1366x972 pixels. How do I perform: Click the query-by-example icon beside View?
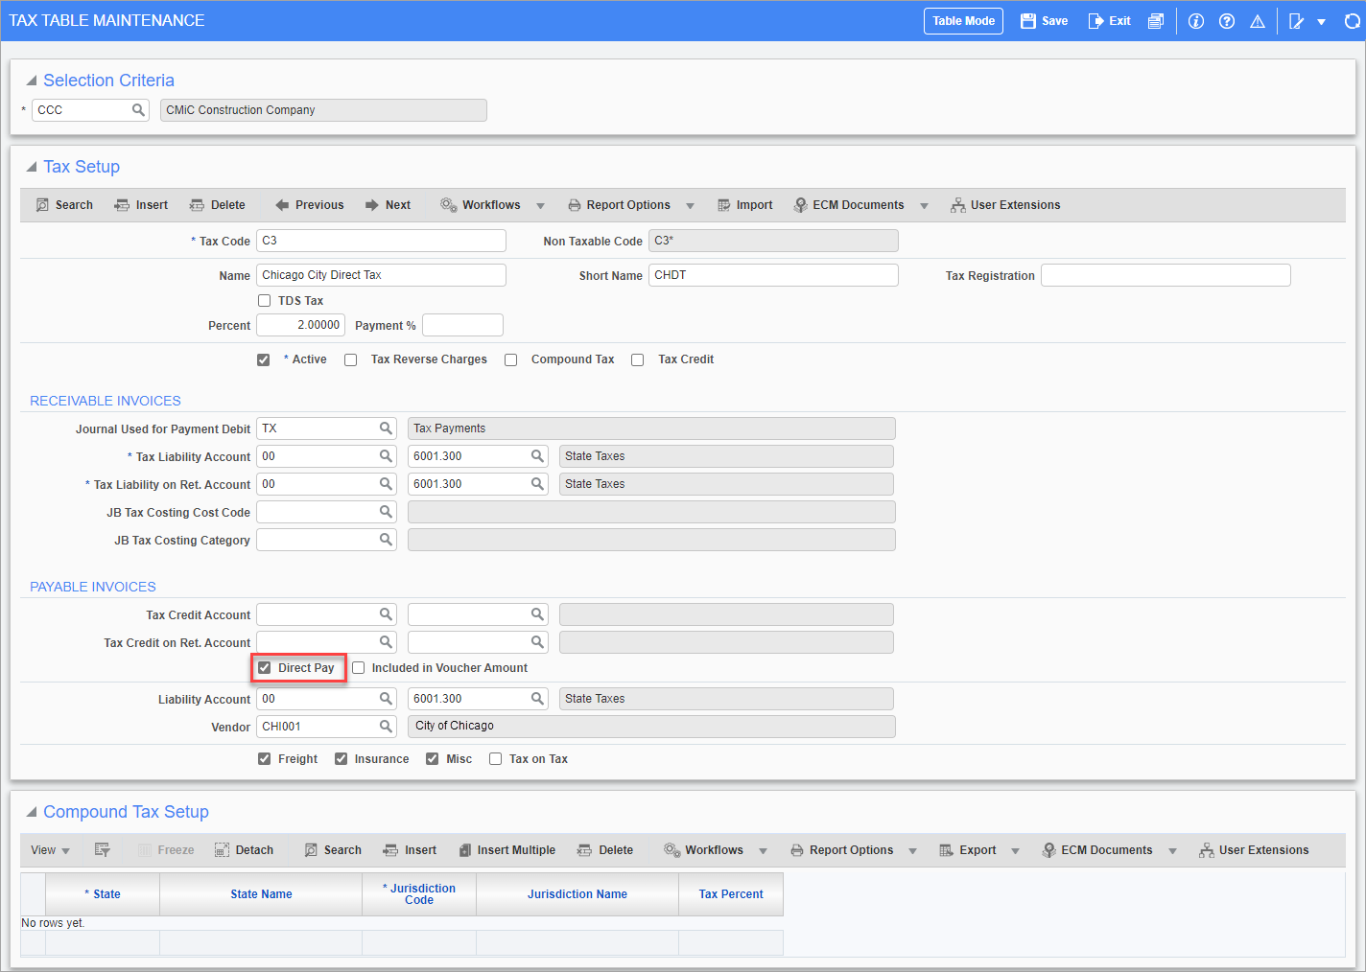pos(103,850)
